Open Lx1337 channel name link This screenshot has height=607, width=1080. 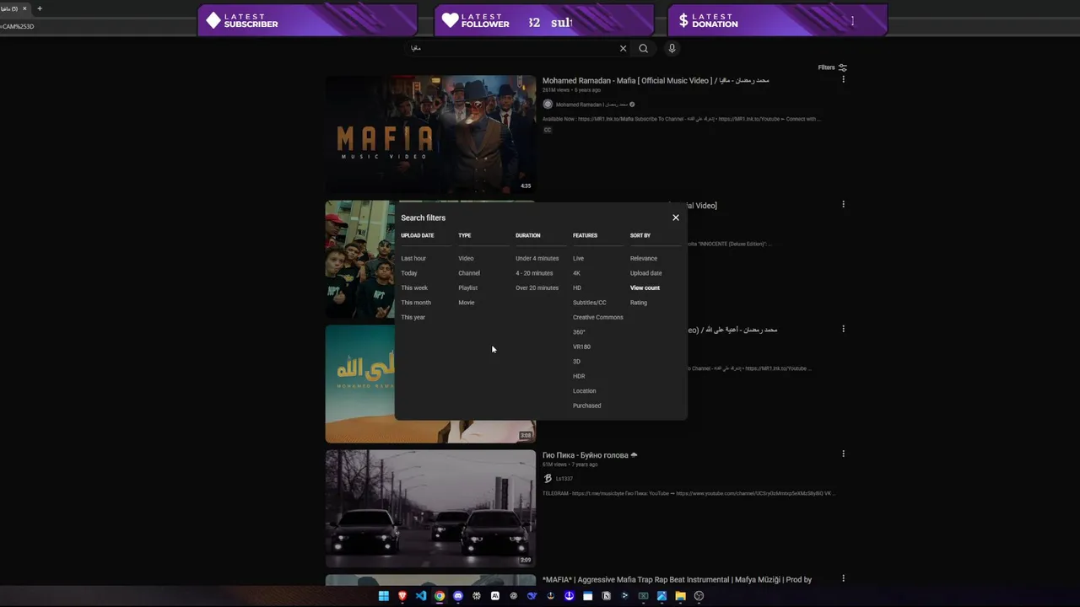[564, 478]
